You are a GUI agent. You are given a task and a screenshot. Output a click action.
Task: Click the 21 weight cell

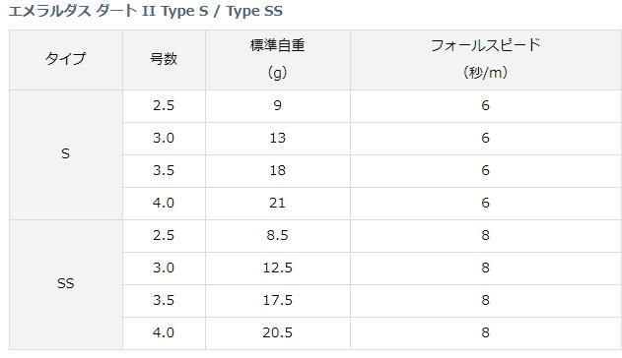coord(278,204)
